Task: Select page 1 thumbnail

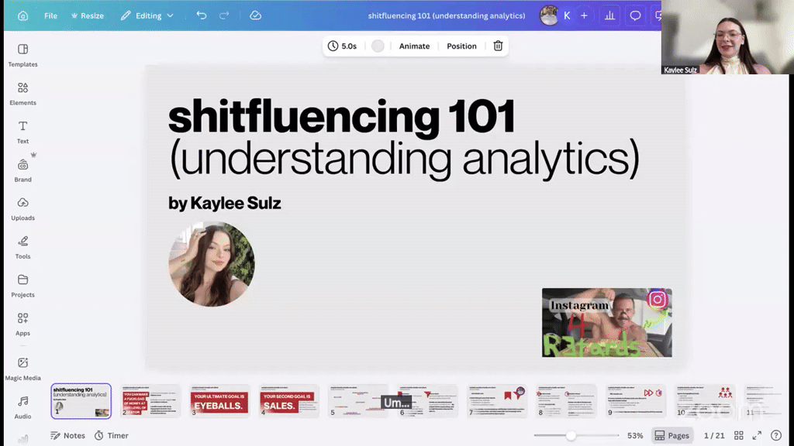Action: 81,401
